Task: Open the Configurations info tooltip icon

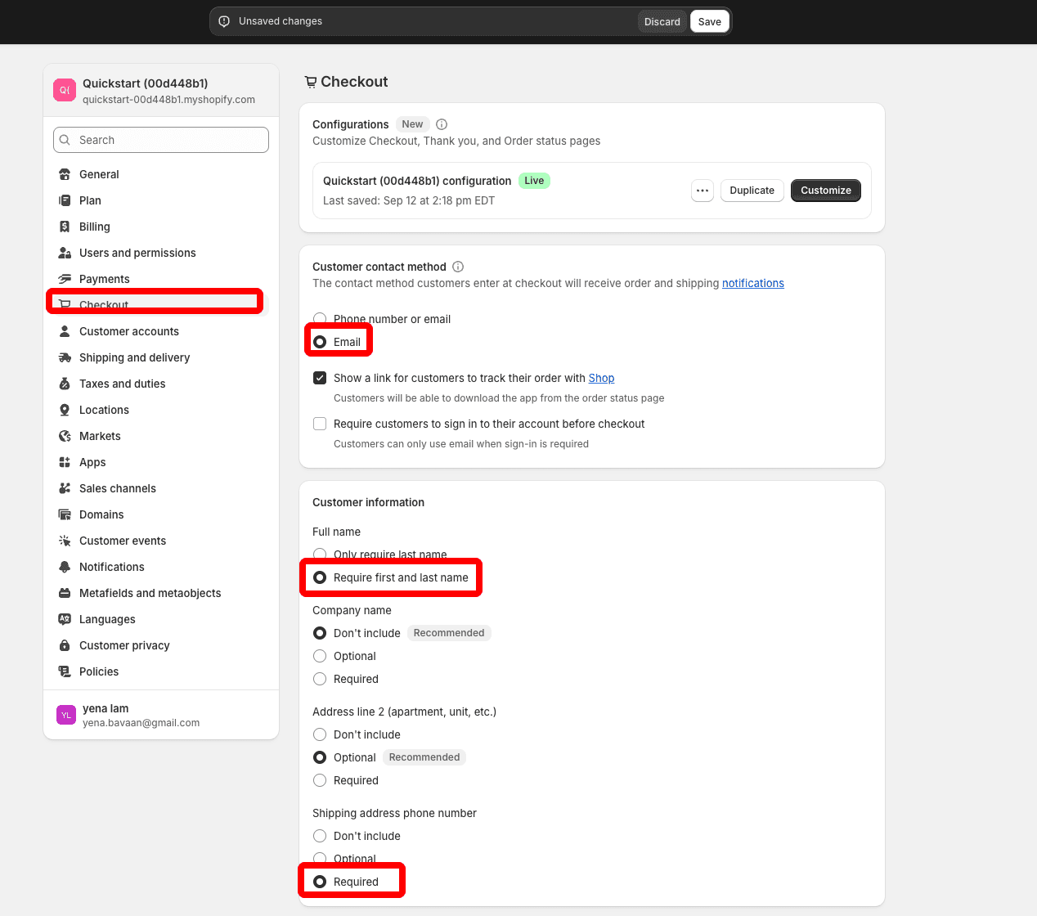Action: click(x=441, y=123)
